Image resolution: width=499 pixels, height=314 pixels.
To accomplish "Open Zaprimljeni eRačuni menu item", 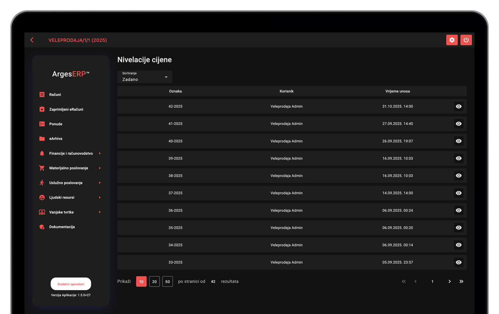I will point(66,109).
